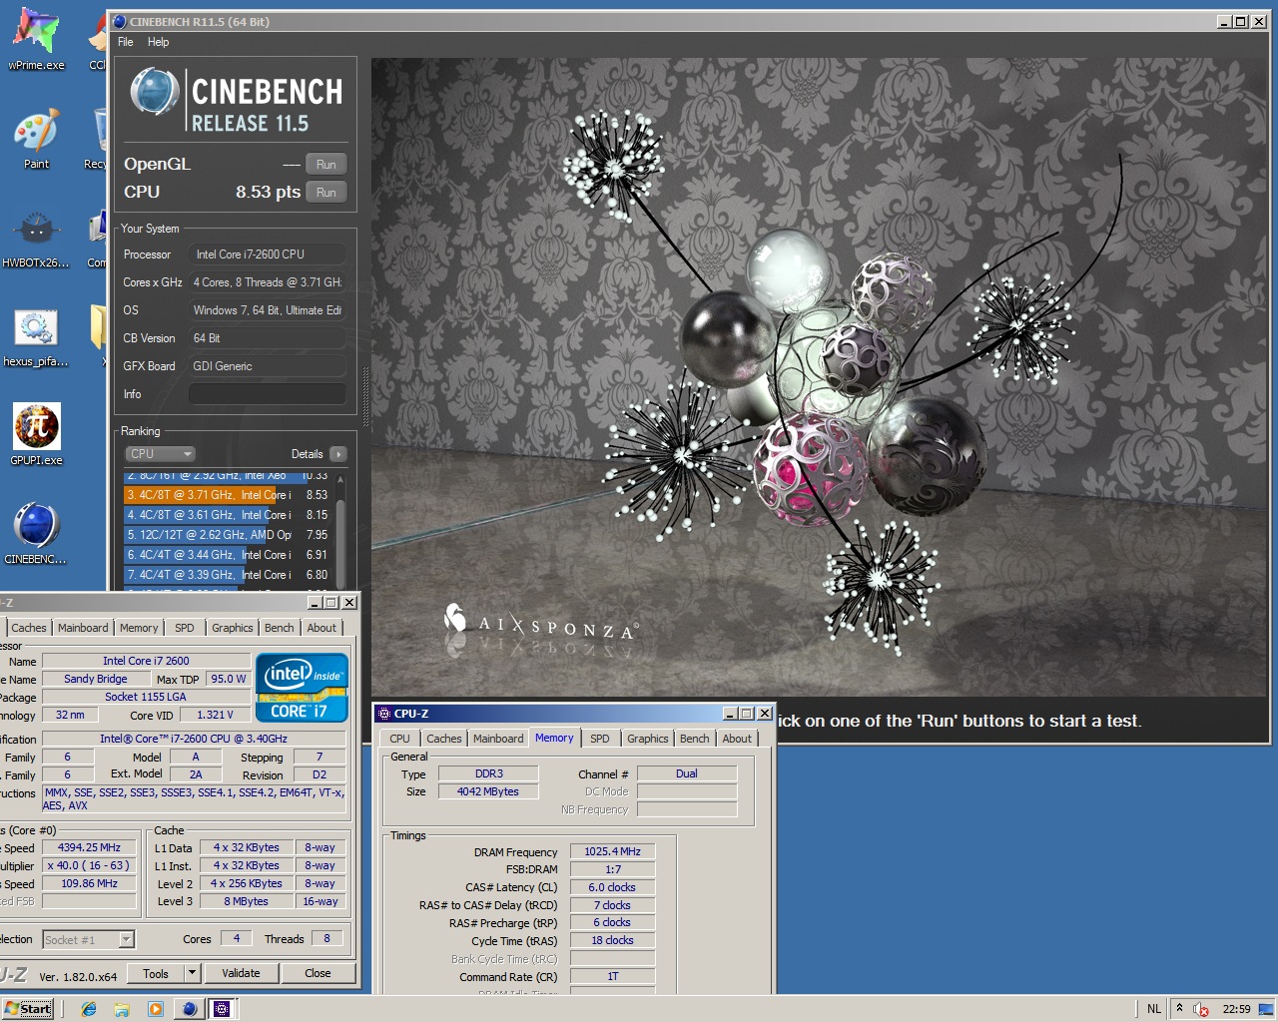This screenshot has height=1022, width=1278.
Task: Open the About tab in the CPU-Z Memory window
Action: [x=738, y=739]
